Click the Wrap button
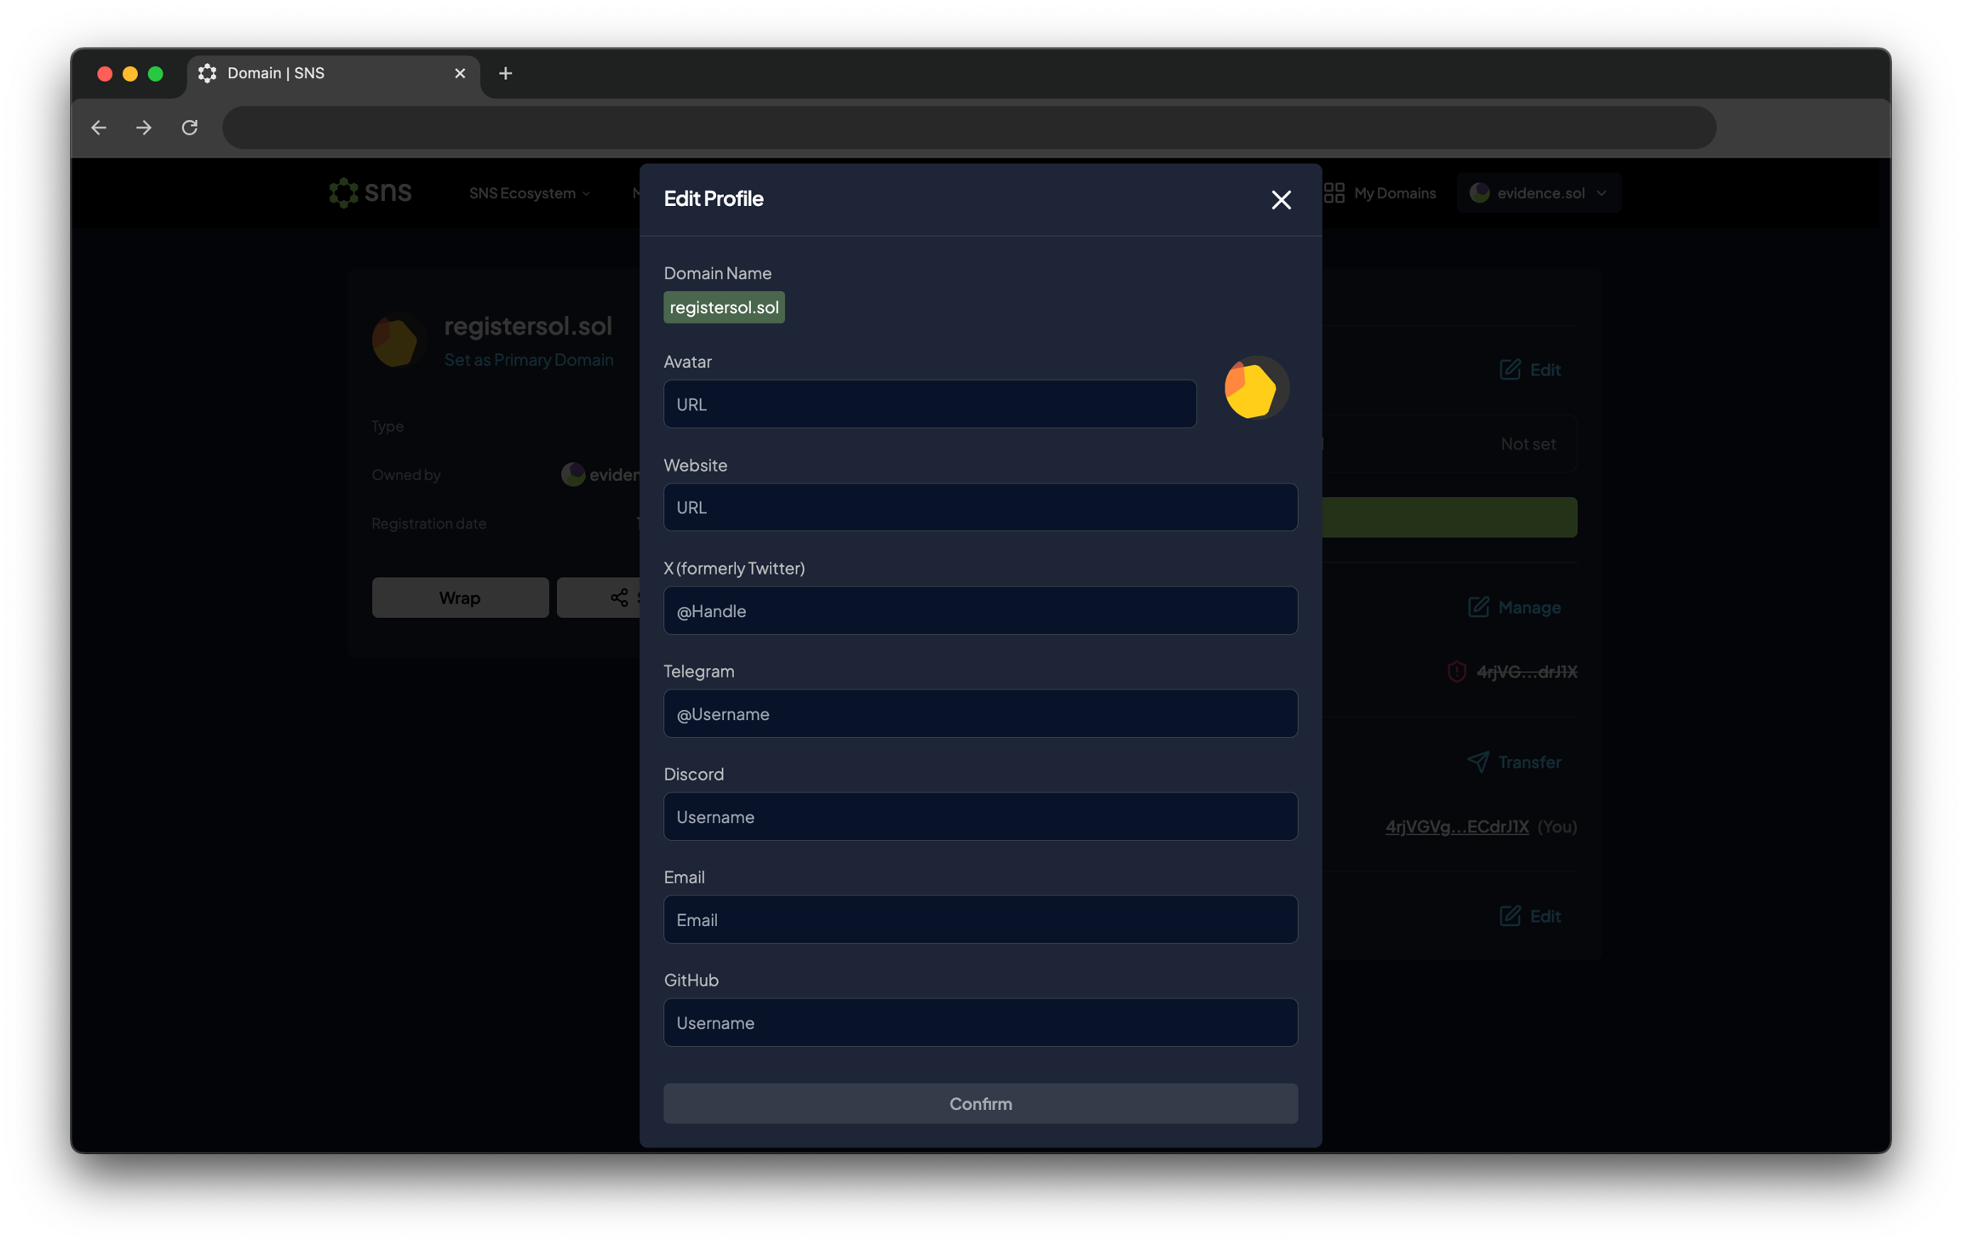Screen dimensions: 1962x1247 pos(460,598)
